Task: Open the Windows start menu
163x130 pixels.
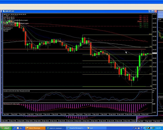Action: click(6, 128)
